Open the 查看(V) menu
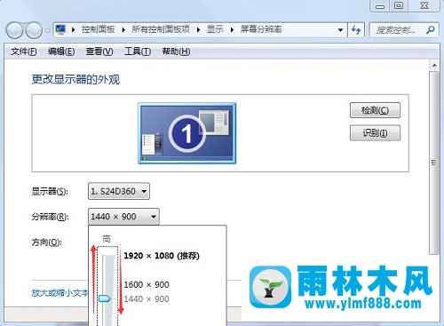 coord(99,52)
